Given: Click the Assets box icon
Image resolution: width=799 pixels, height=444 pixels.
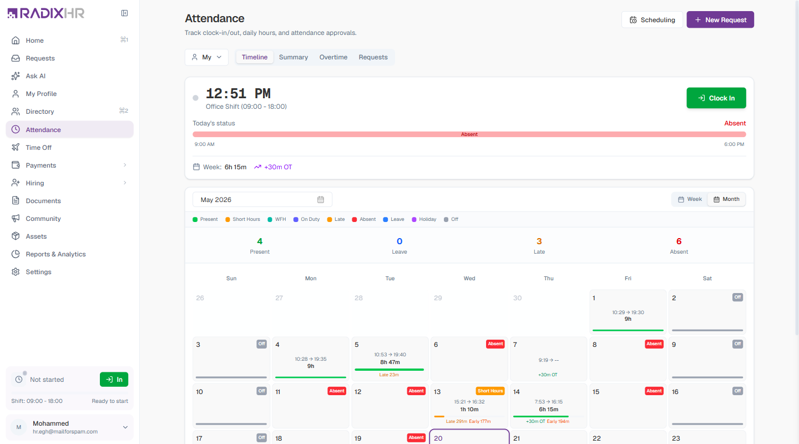Looking at the screenshot, I should click(x=16, y=236).
